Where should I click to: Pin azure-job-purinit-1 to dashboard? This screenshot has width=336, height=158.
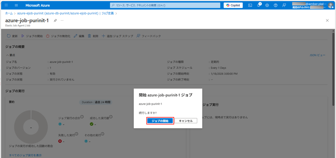(55, 21)
